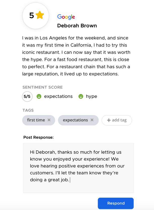Screen dimensions: 154x210
Task: Click the green smiley beside hype
Action: (81, 96)
